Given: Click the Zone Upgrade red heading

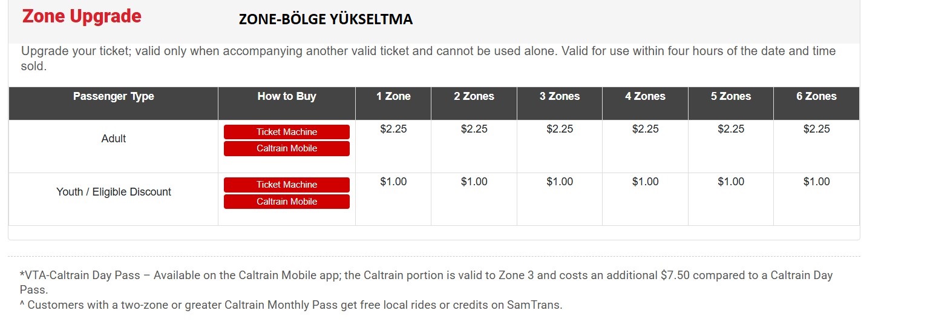Looking at the screenshot, I should [x=82, y=16].
